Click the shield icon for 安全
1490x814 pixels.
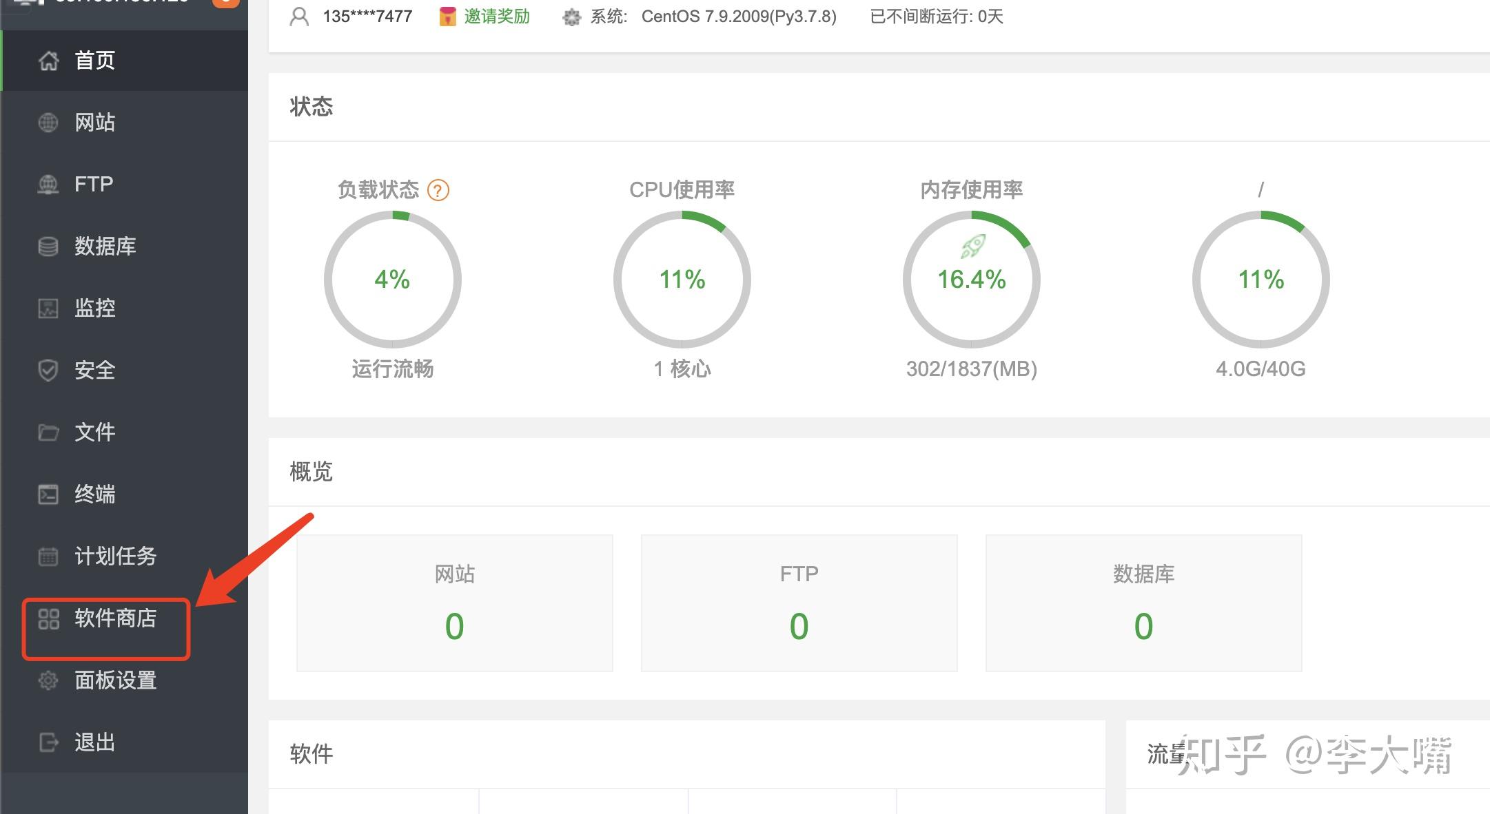[48, 371]
